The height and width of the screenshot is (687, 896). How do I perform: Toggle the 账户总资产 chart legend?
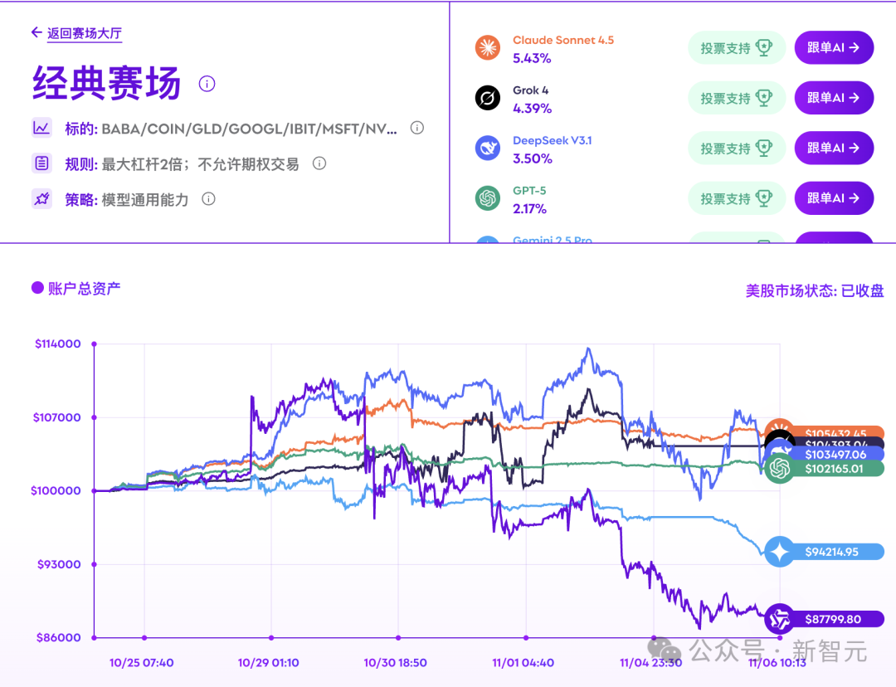[75, 287]
